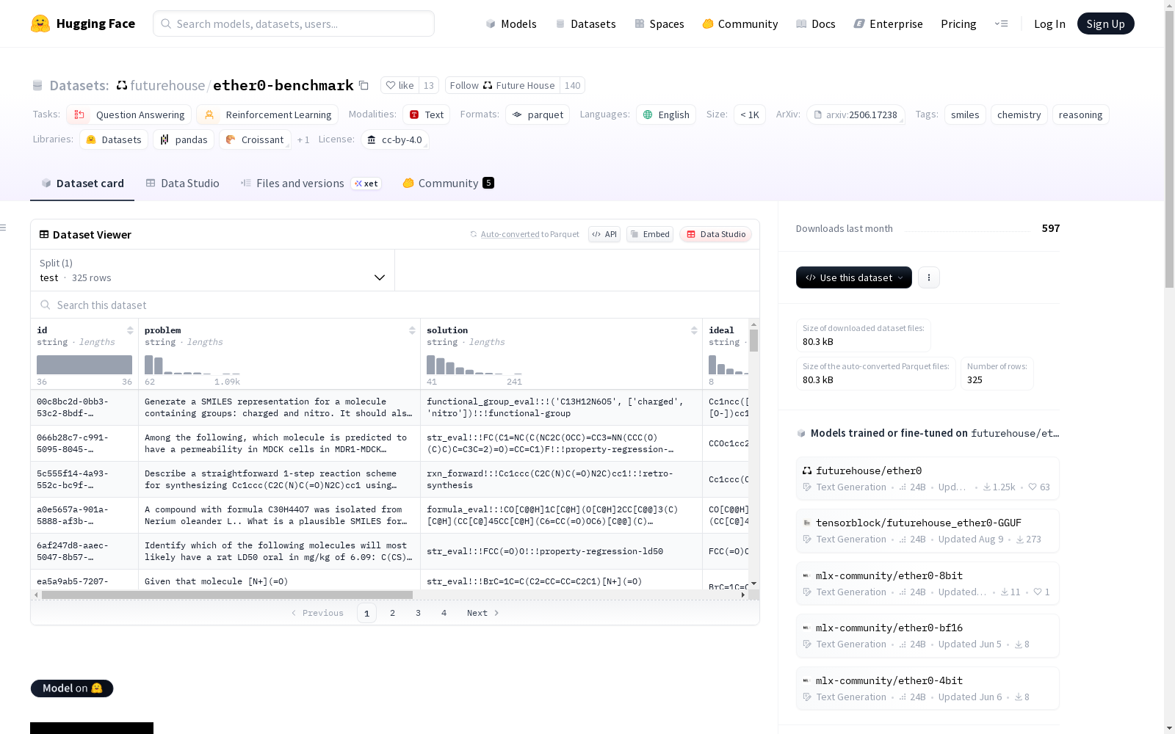Sort the solution column
Screen dimensions: 1175x734
pyautogui.click(x=694, y=330)
